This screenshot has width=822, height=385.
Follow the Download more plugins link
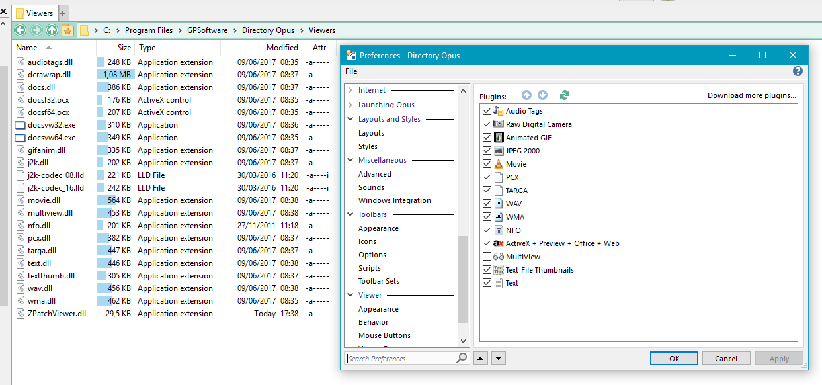click(751, 95)
